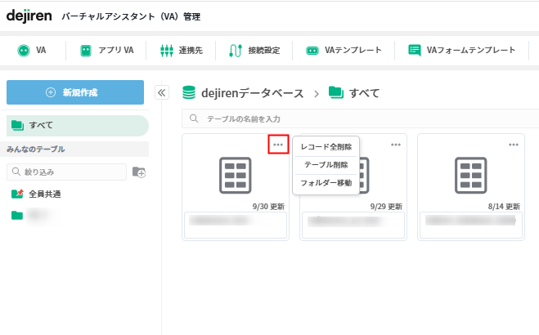Collapse the sidebar with double-chevron icon
Image resolution: width=539 pixels, height=335 pixels.
click(x=161, y=92)
